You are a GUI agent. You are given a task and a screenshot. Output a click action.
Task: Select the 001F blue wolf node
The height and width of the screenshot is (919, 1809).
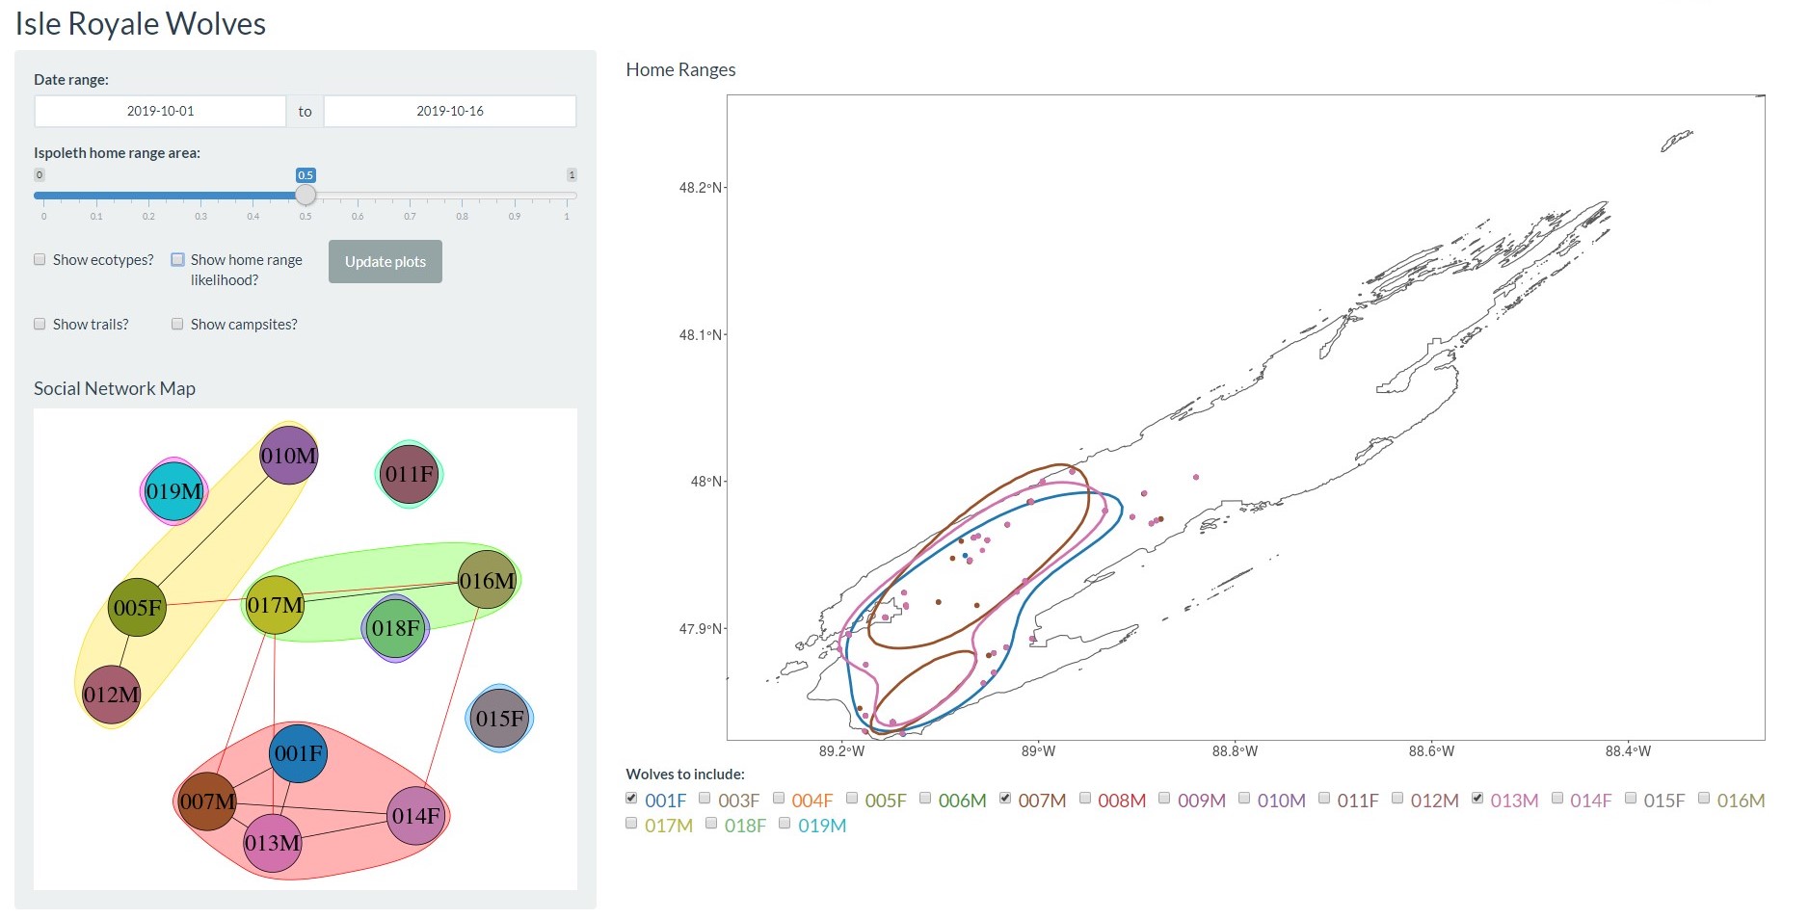pos(298,753)
